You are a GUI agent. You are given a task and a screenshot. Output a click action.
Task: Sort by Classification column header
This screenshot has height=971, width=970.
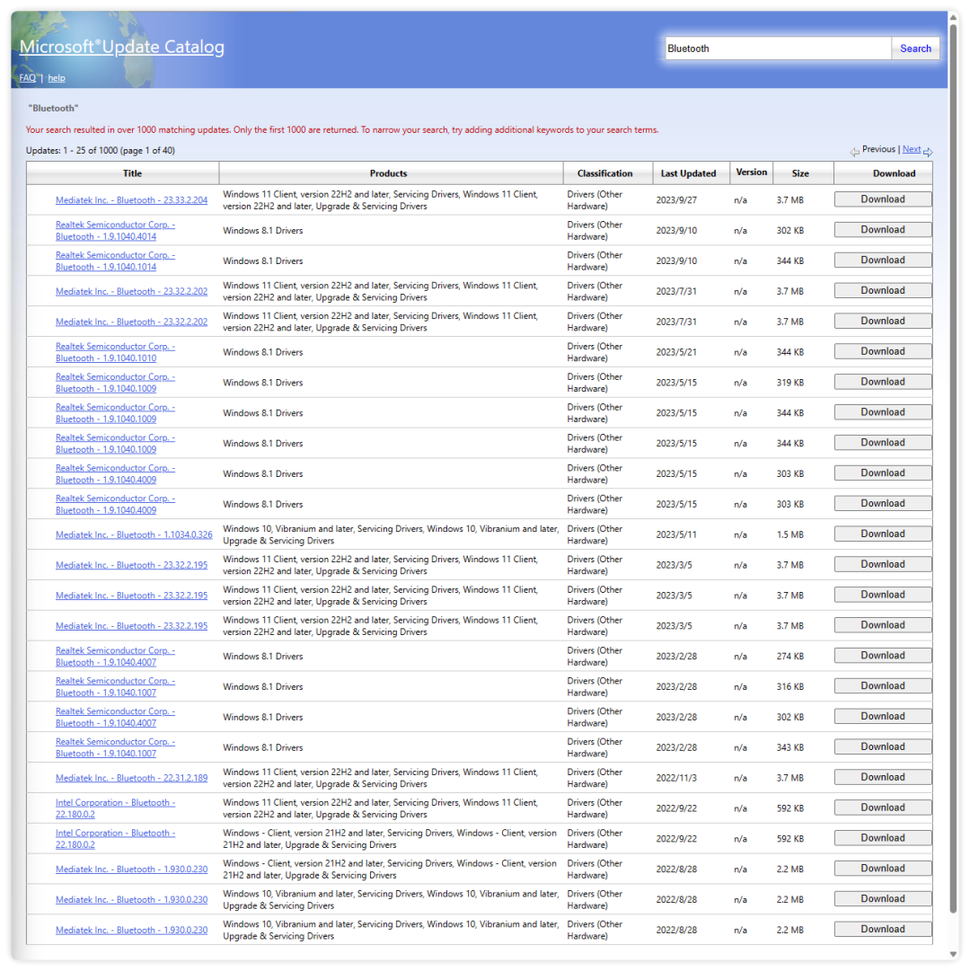coord(604,173)
